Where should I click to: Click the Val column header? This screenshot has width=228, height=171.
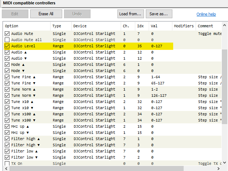click(160, 26)
